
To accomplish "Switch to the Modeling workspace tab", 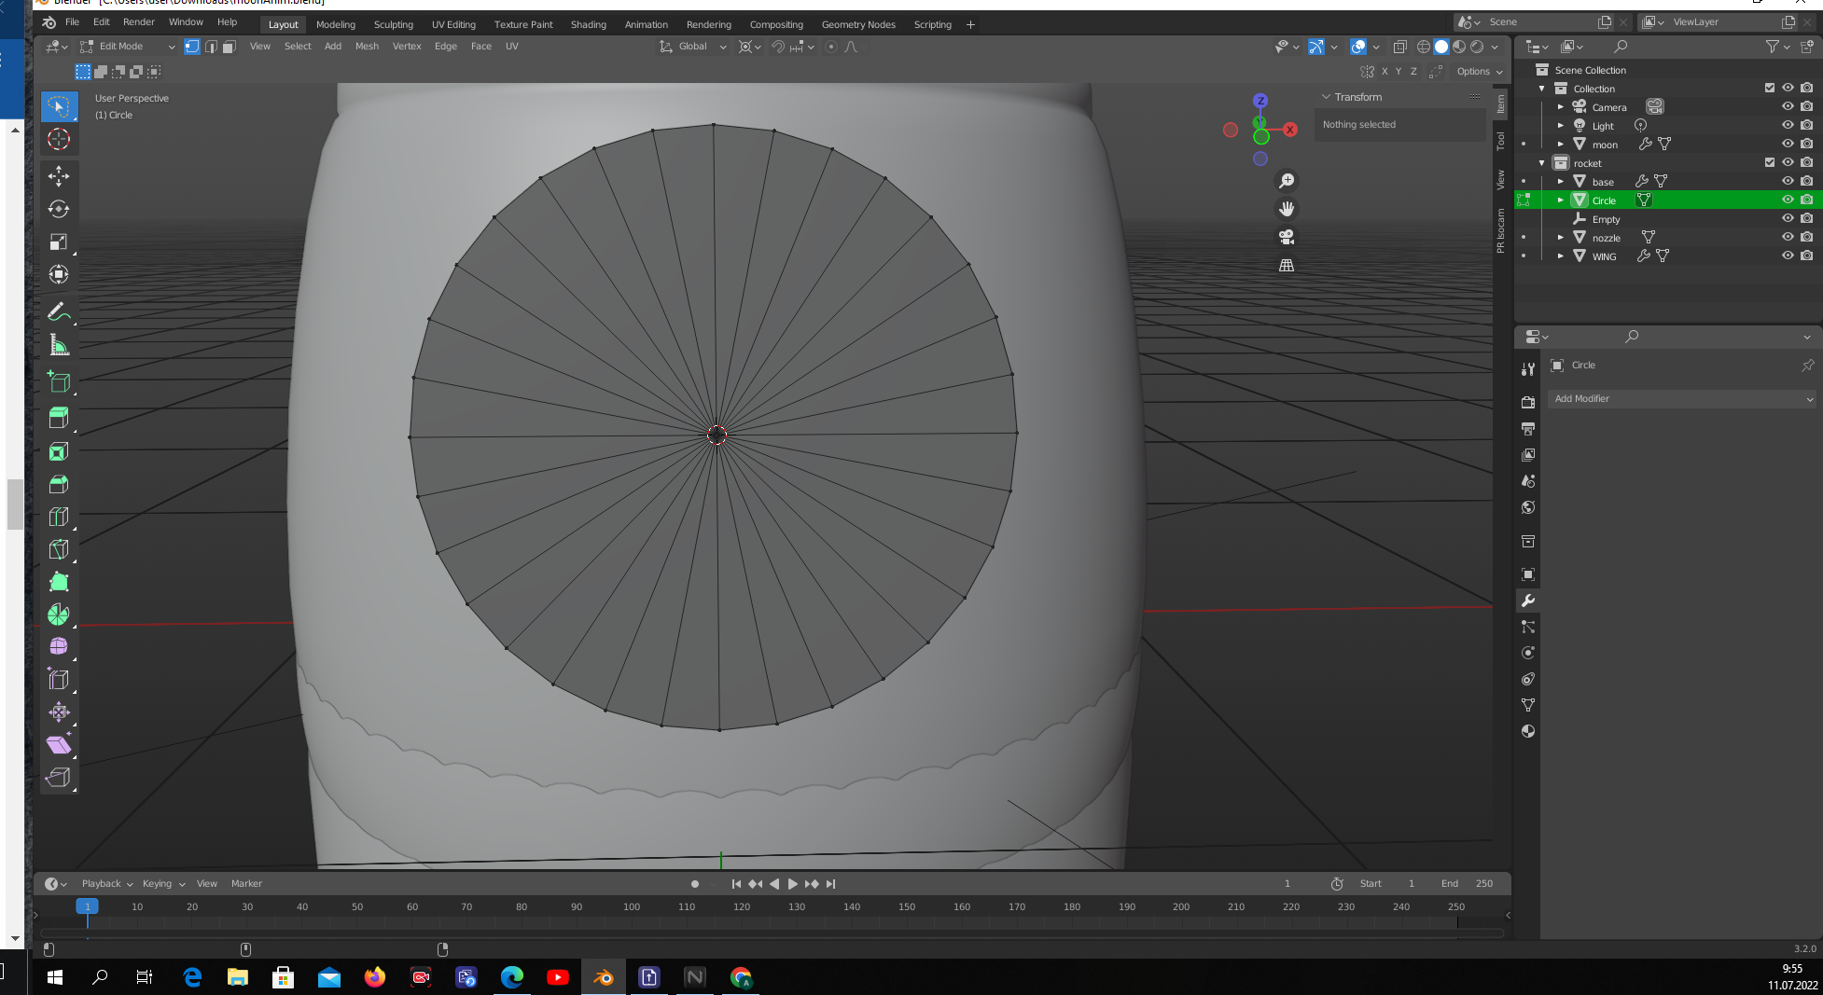I will (x=336, y=25).
